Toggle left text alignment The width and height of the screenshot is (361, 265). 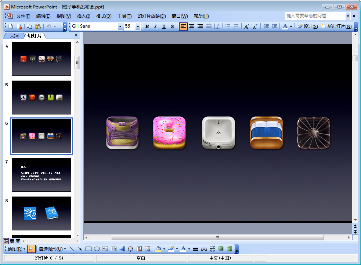tap(183, 26)
